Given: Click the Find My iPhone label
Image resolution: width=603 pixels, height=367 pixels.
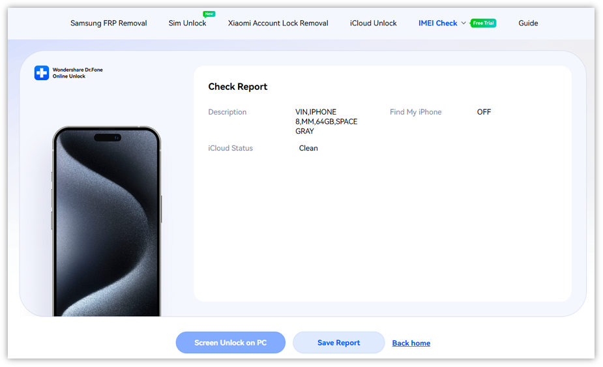Looking at the screenshot, I should 416,112.
